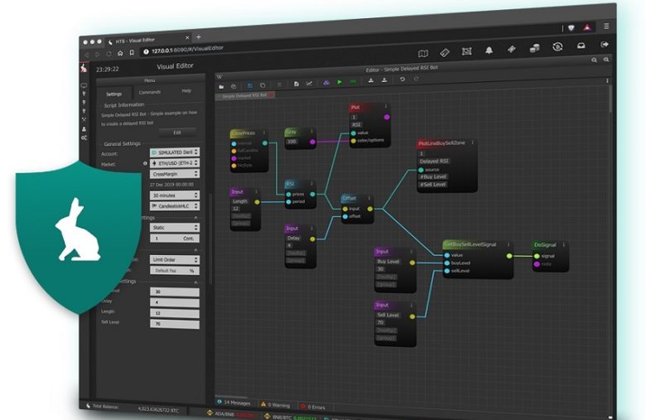Click the rabbit logo in the sidebar
Screen dimensions: 646x420
coord(84,68)
